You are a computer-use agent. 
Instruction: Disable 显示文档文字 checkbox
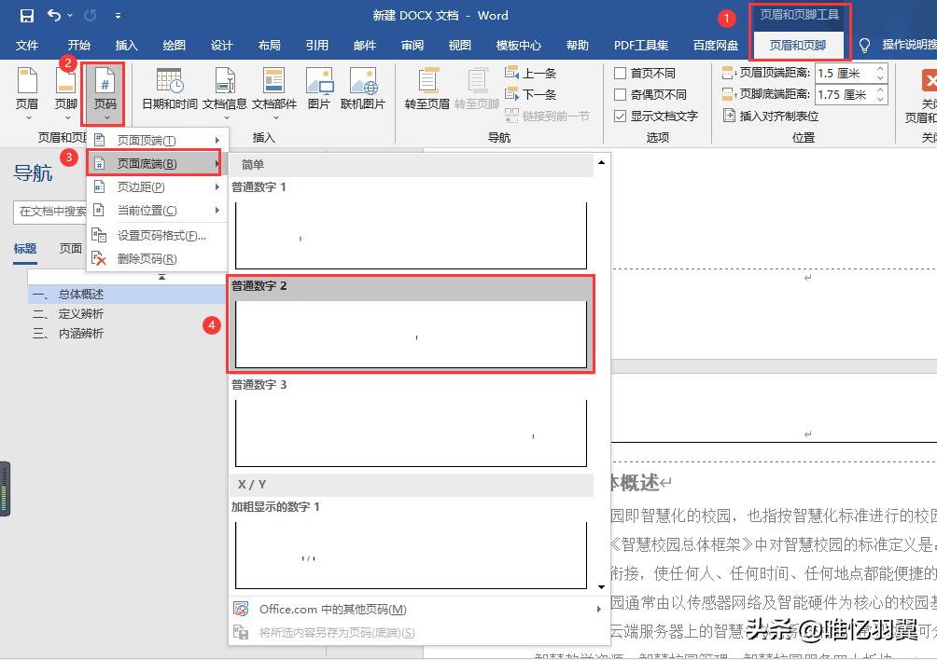coord(621,116)
